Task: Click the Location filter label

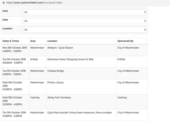Action: coord(7,29)
